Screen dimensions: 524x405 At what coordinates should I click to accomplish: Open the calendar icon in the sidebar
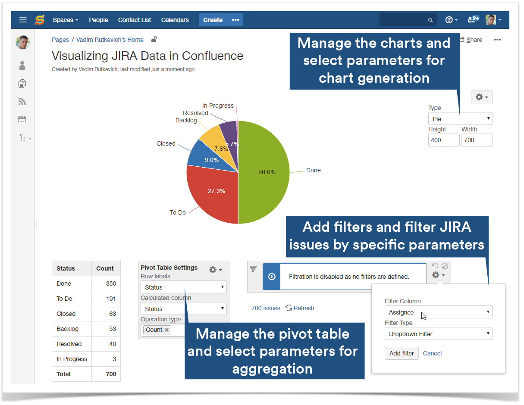point(22,119)
